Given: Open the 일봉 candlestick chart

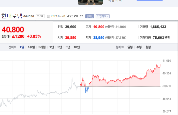Looking at the screenshot, I should [130, 47].
